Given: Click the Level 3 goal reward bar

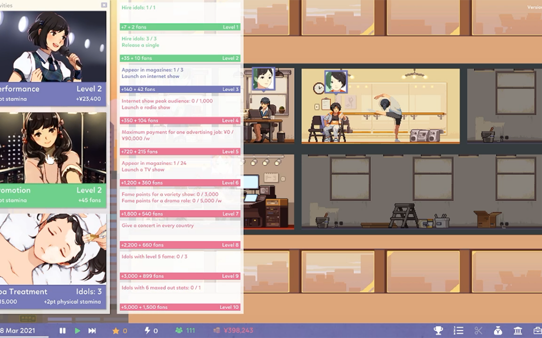Looking at the screenshot, I should [180, 89].
